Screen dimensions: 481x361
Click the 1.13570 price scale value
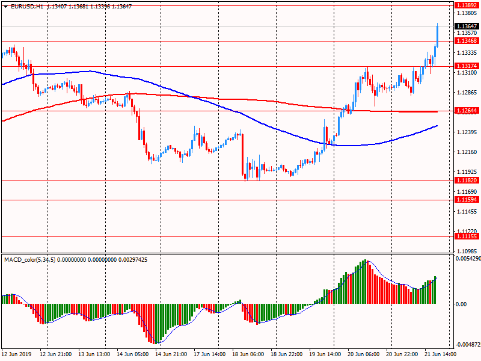click(467, 33)
